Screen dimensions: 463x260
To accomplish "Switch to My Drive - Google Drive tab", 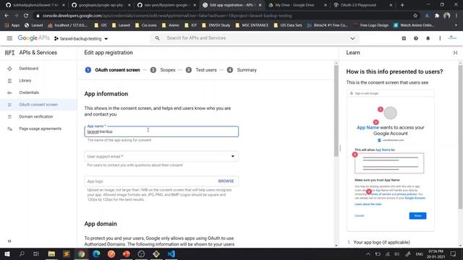I will 296,5.
